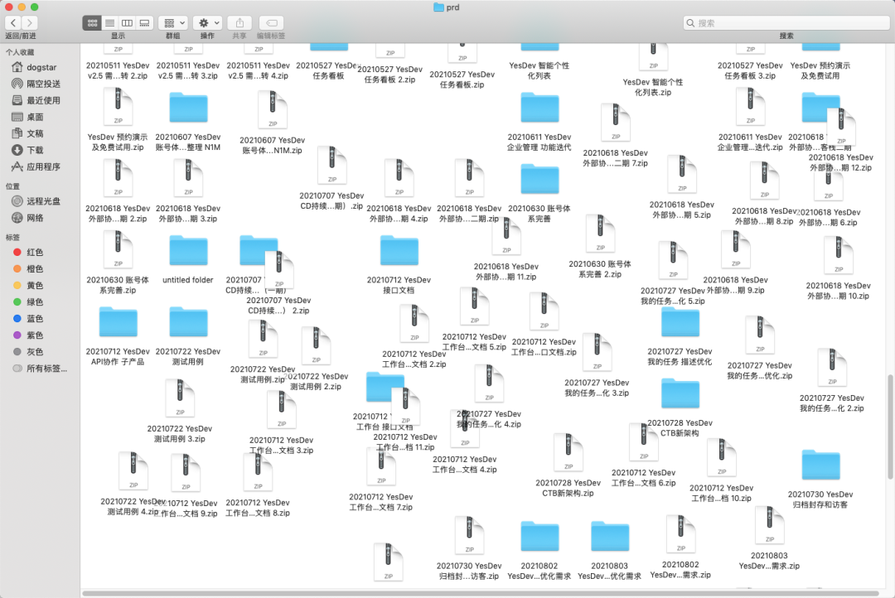The image size is (895, 598).
Task: Open dogstar home folder in sidebar
Action: pyautogui.click(x=40, y=67)
